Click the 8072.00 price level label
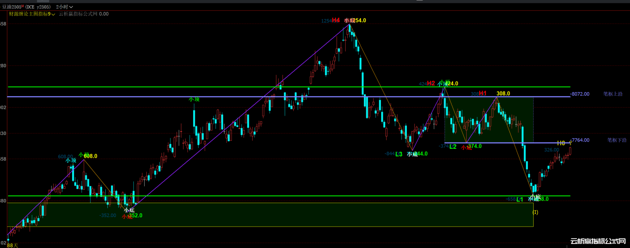Screen dimensions: 630x248 point(580,94)
